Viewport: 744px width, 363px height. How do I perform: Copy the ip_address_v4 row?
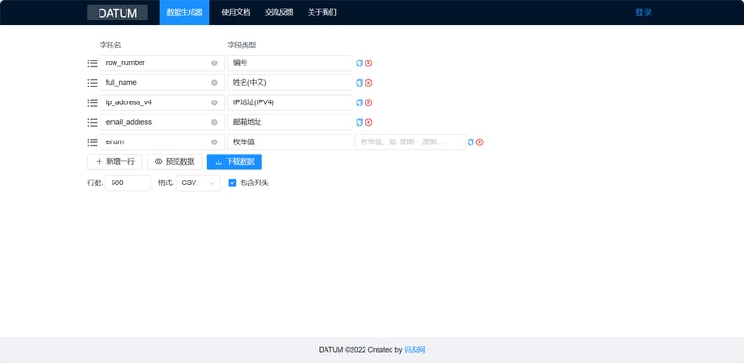pyautogui.click(x=359, y=102)
